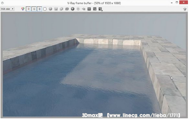The height and width of the screenshot is (121, 190).
Task: Click the save all image channels icon
Action: (62, 9)
